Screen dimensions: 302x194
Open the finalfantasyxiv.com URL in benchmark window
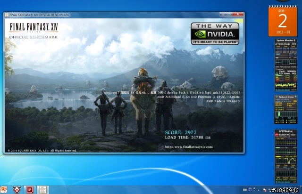[189, 147]
